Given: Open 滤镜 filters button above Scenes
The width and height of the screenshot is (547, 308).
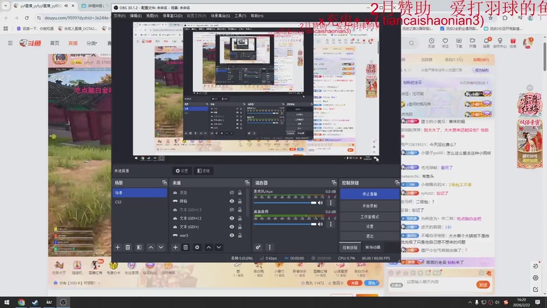Looking at the screenshot, I should click(203, 170).
